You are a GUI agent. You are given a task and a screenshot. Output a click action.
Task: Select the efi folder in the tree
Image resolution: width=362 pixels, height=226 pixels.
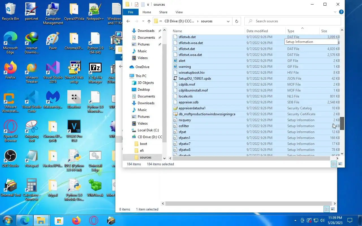142,151
